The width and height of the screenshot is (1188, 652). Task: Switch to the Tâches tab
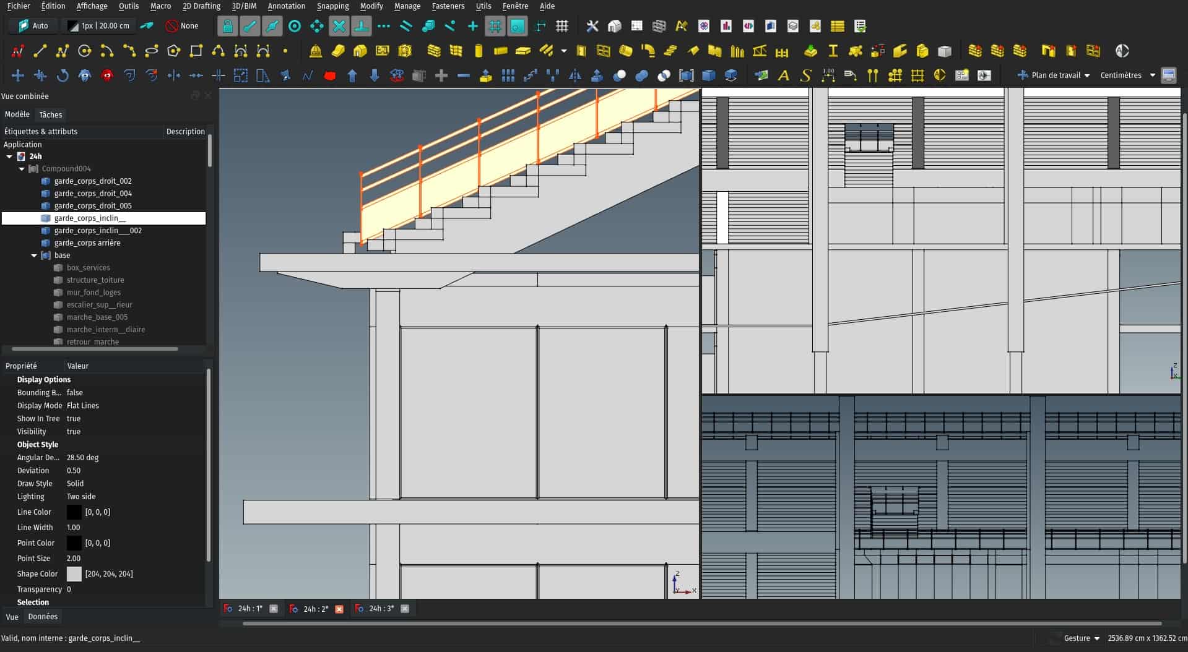click(51, 114)
